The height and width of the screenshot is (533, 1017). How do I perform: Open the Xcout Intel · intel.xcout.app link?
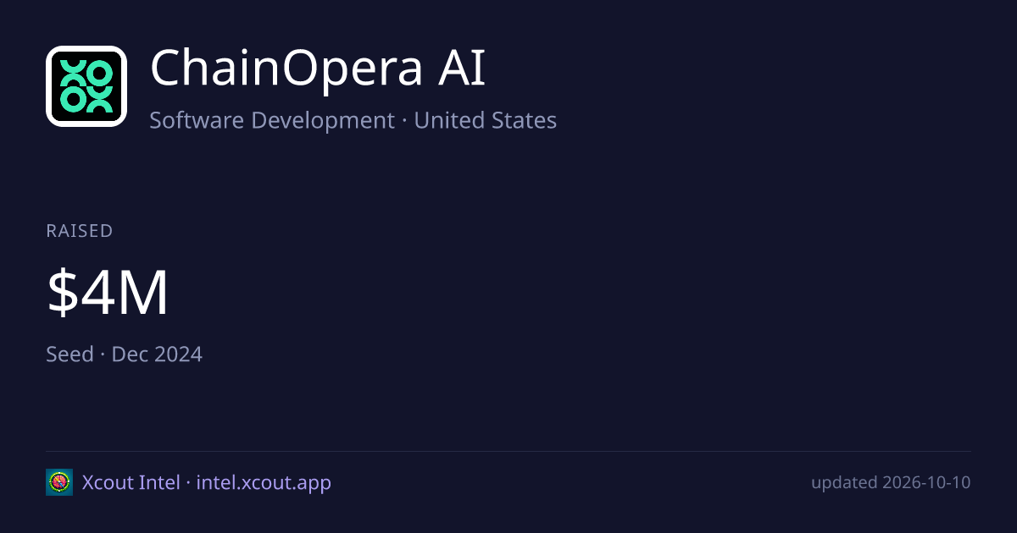pyautogui.click(x=207, y=482)
